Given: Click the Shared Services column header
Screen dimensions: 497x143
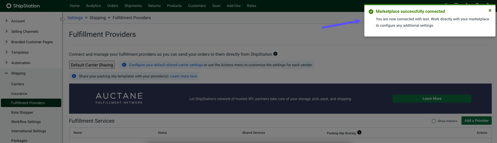Looking at the screenshot, I should tap(254, 133).
